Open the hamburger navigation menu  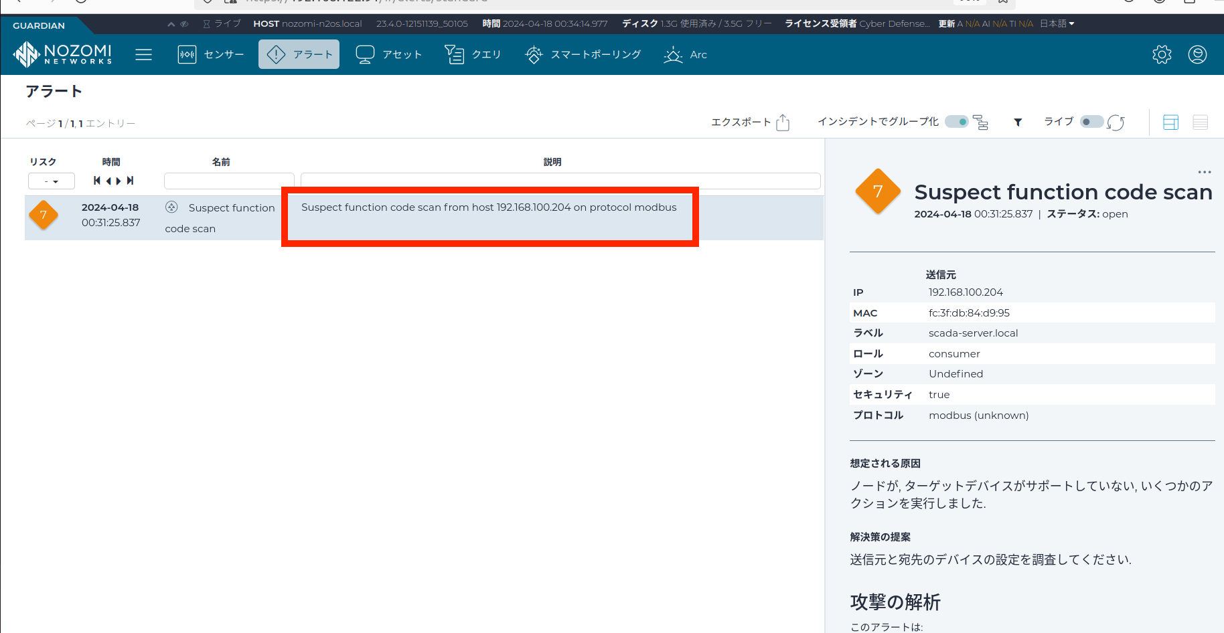(x=143, y=54)
